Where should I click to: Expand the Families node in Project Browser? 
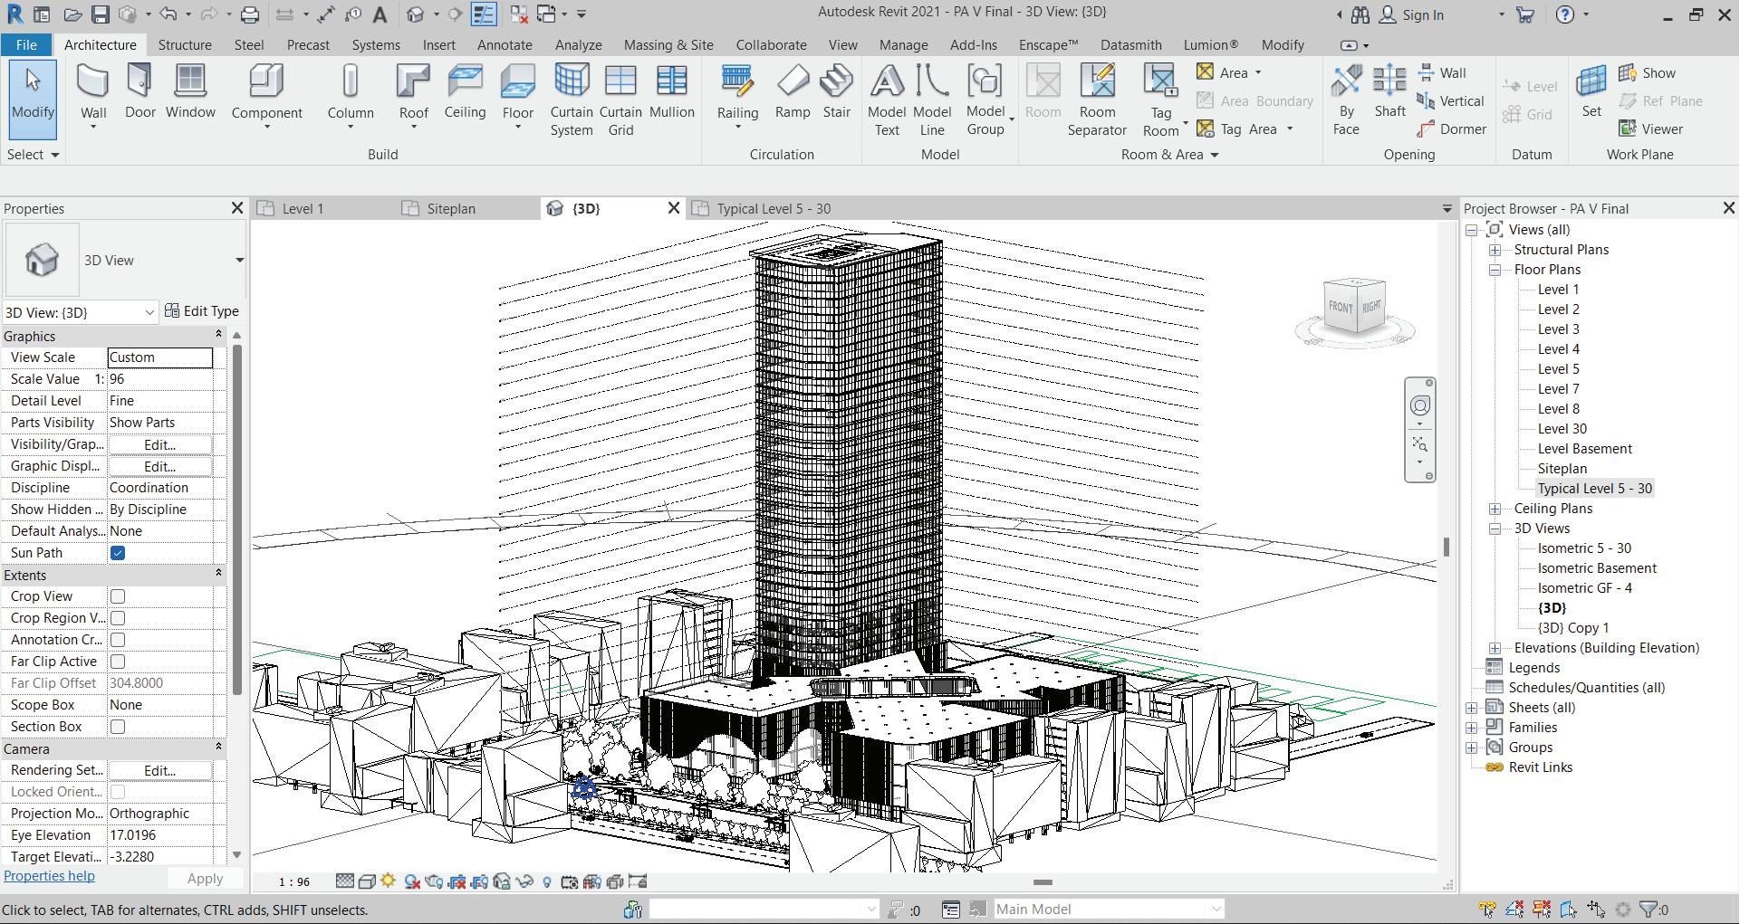tap(1472, 728)
